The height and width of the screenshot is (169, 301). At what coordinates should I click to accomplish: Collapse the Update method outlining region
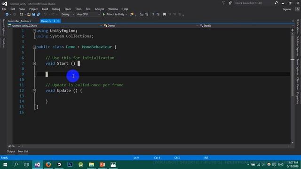pos(34,91)
